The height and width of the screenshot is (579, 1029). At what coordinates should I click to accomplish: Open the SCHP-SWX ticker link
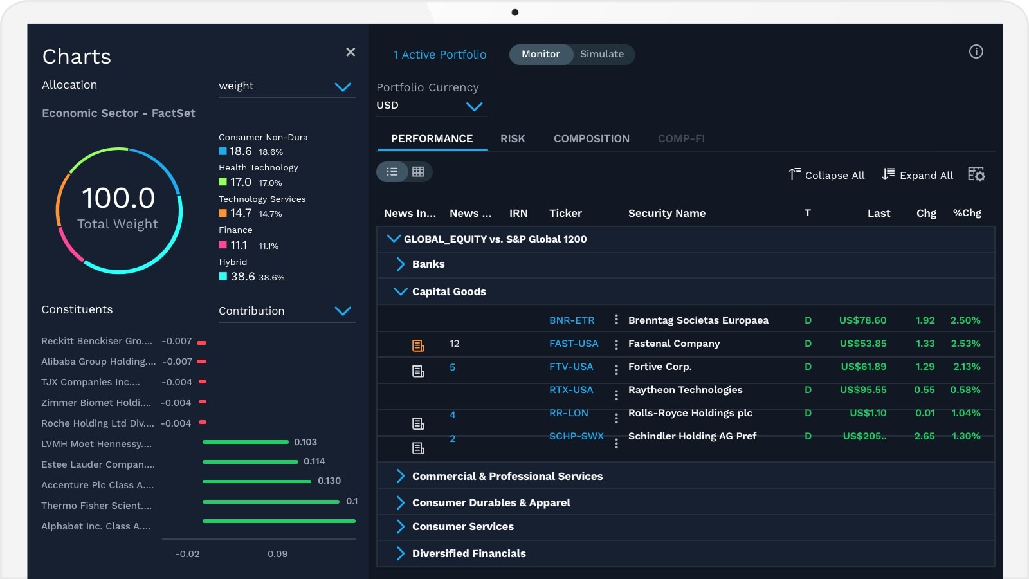click(576, 436)
